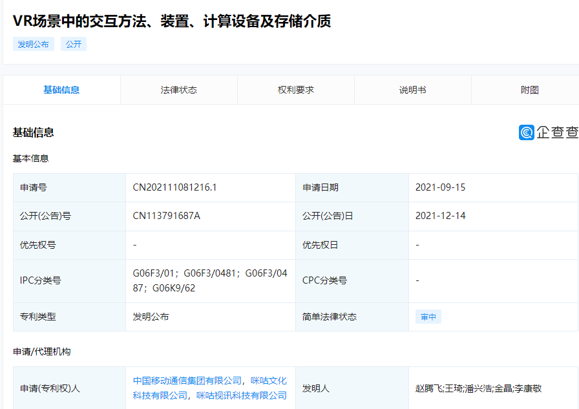579x409 pixels.
Task: Click the 优先权号 label cell
Action: (69, 245)
